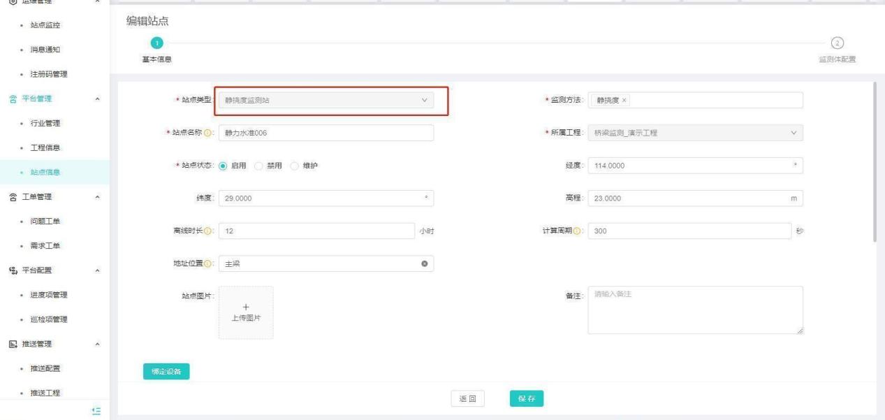Open the 所属工程 dropdown
The width and height of the screenshot is (885, 420).
click(695, 133)
